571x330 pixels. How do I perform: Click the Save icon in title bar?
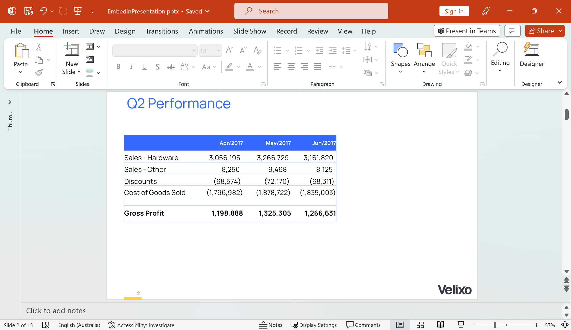click(28, 11)
